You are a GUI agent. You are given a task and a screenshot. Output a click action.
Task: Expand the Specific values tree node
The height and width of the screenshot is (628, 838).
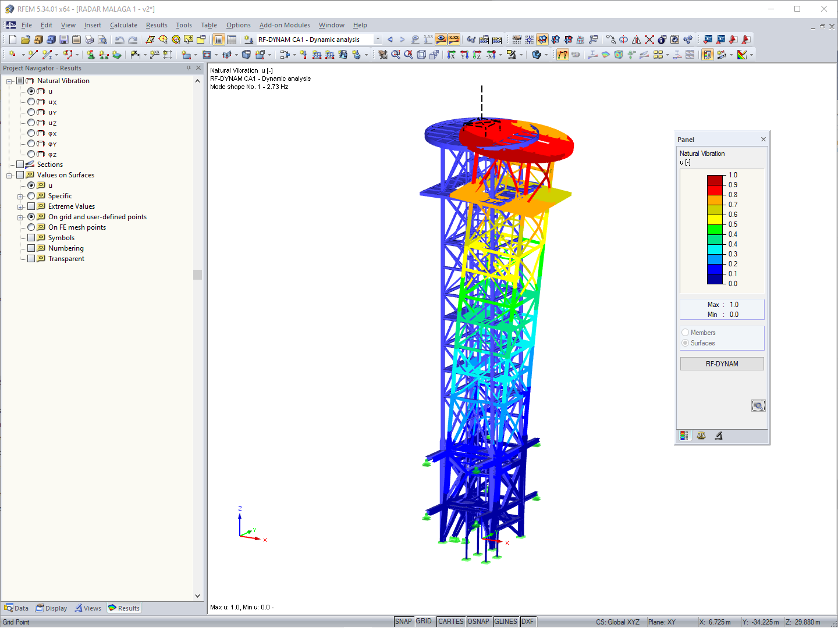[20, 195]
